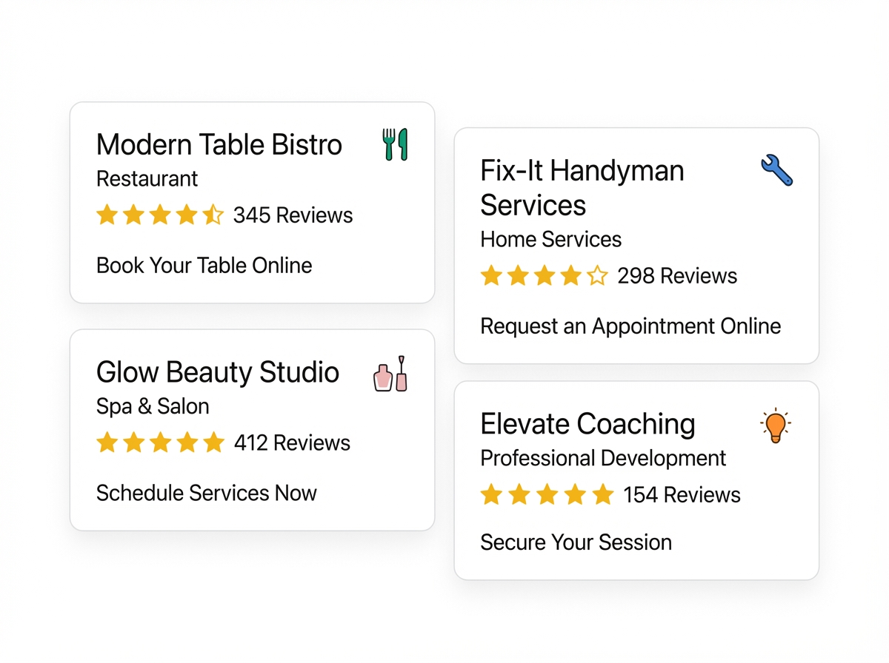Open Glow Beauty Studio title
Image resolution: width=889 pixels, height=663 pixels.
[x=218, y=372]
